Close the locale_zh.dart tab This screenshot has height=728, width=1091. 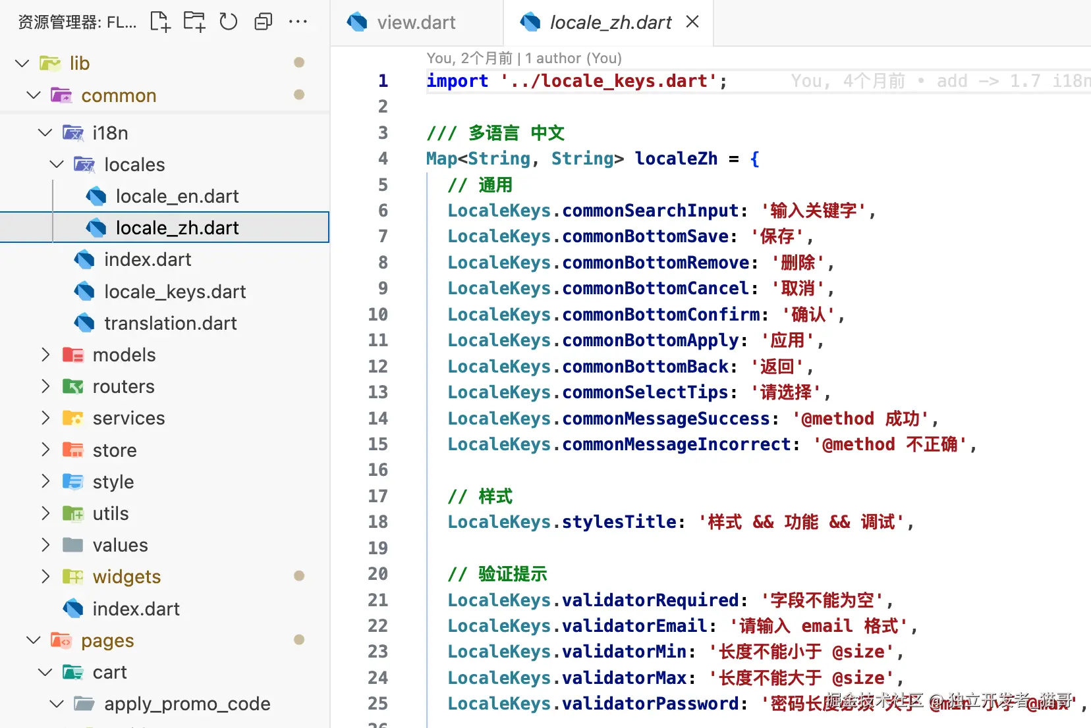point(692,22)
